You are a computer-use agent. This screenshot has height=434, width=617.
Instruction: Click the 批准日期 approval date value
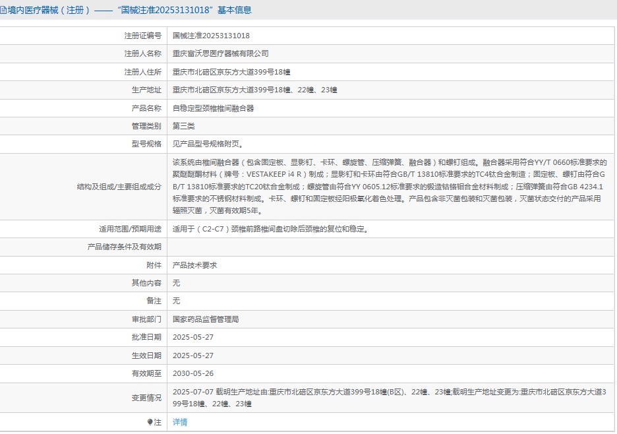click(x=193, y=337)
